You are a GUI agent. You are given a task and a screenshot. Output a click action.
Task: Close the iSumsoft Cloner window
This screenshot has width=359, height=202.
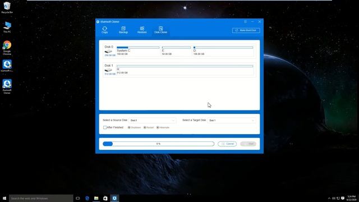click(x=260, y=21)
